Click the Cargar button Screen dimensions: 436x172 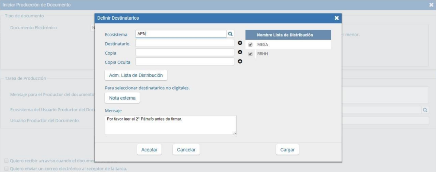[287, 150]
